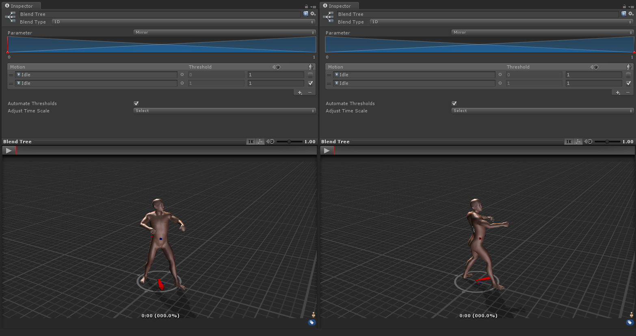Add a motion with plus button, left Inspector
Viewport: 636px width, 336px height.
click(300, 93)
